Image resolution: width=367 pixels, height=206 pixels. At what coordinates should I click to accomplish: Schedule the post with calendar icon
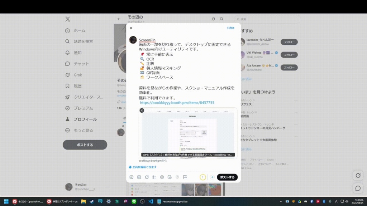[x=170, y=177]
